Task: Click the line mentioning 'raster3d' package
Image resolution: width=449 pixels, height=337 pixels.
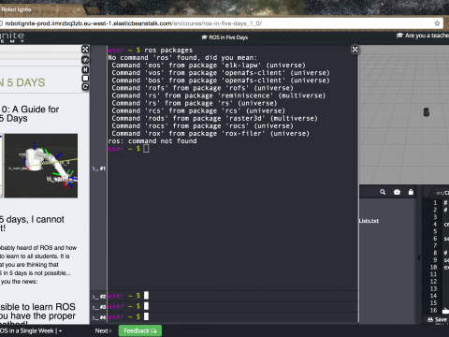Action: click(214, 118)
